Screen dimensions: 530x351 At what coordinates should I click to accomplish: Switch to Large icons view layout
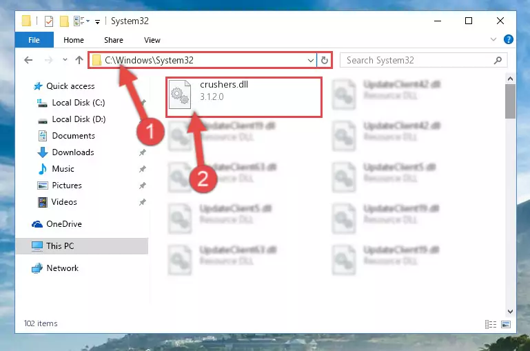506,325
